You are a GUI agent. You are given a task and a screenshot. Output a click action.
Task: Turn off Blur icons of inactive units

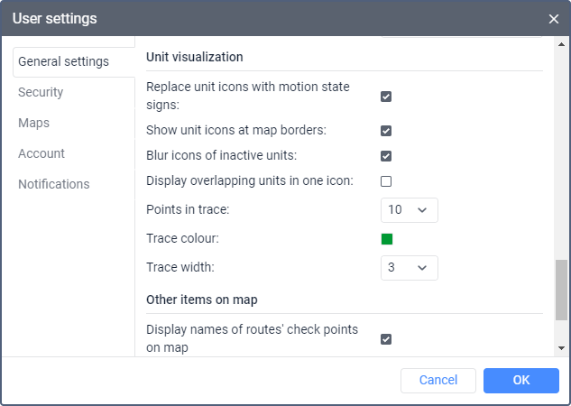tap(386, 156)
